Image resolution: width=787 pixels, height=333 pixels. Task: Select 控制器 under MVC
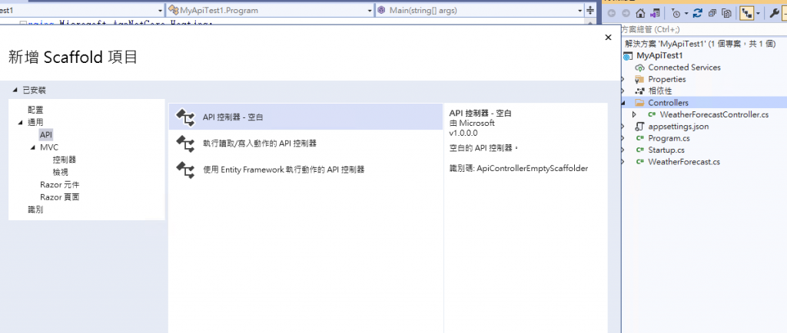pyautogui.click(x=65, y=160)
